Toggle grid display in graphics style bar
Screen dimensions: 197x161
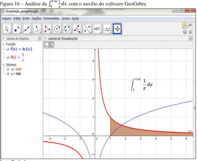tap(52, 45)
